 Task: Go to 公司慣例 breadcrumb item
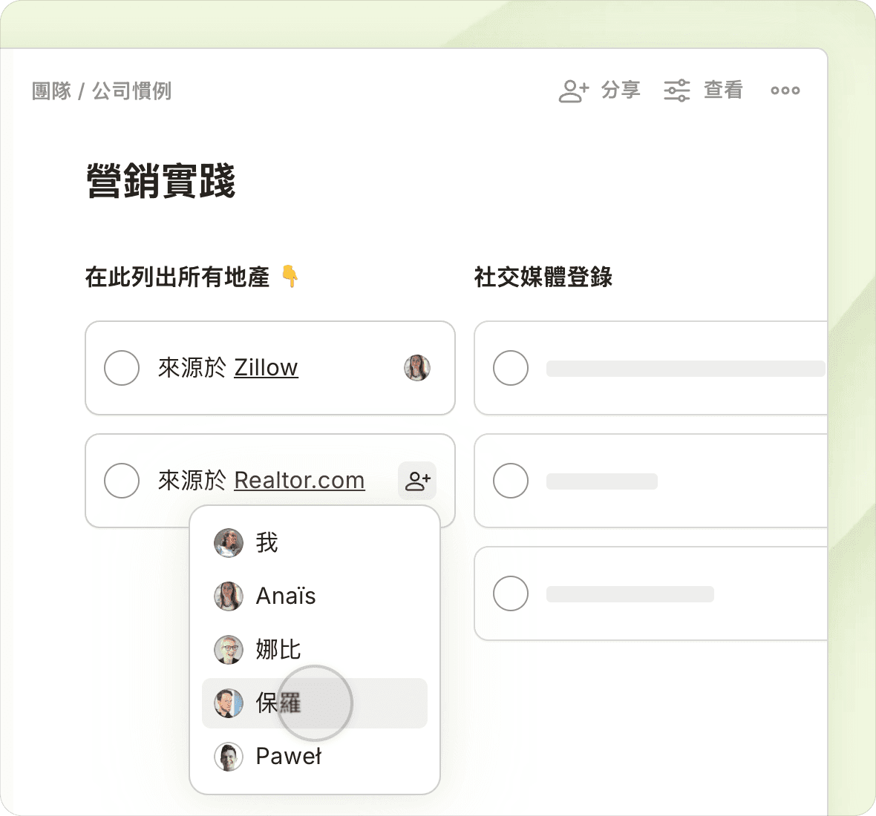132,91
